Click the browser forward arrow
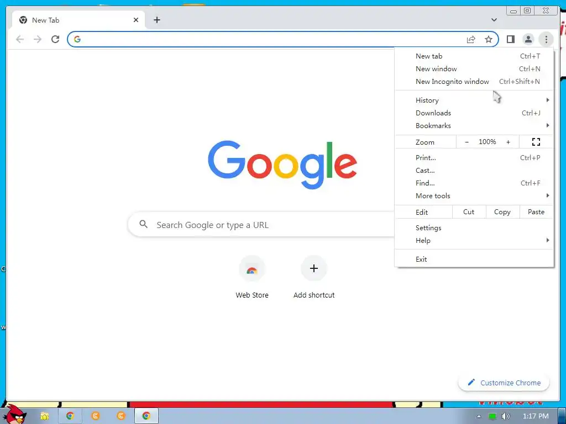This screenshot has width=566, height=424. (x=38, y=39)
